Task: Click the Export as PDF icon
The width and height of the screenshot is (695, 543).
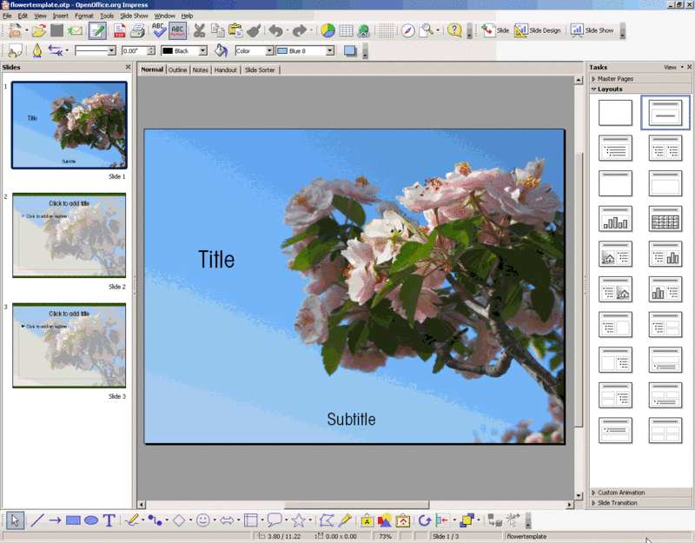Action: tap(119, 30)
